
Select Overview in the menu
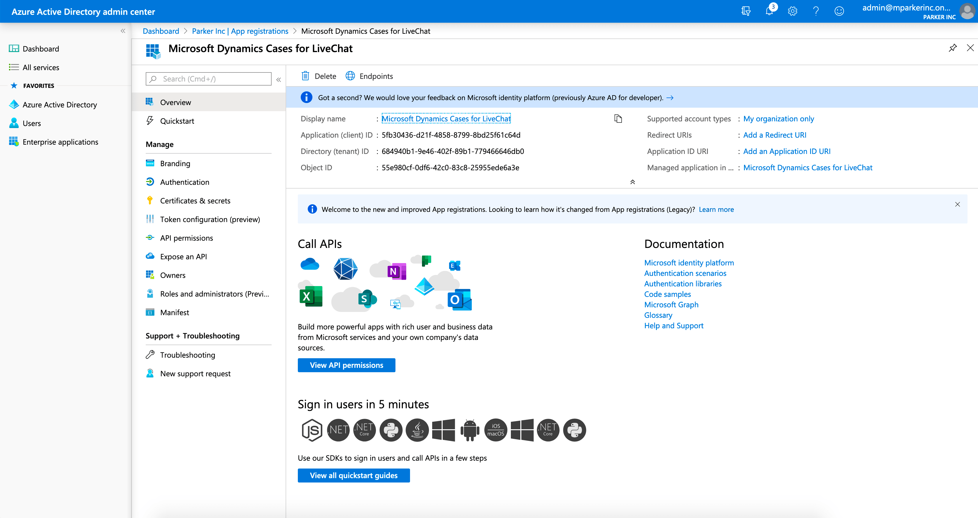click(208, 102)
